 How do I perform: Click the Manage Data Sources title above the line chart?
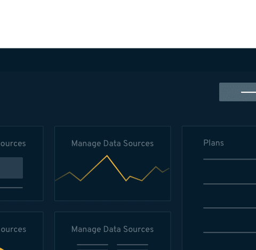113,143
